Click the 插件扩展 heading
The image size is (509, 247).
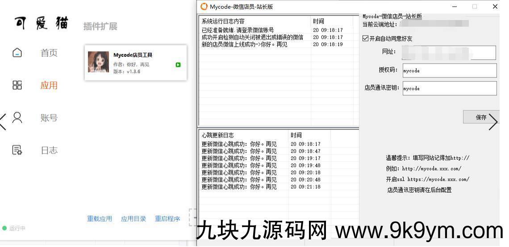[100, 26]
